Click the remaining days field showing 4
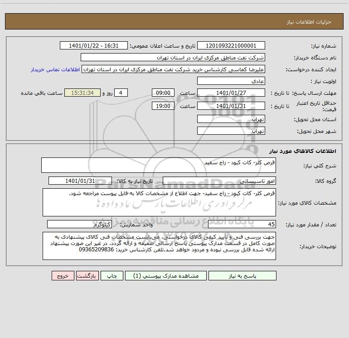This screenshot has width=349, height=338. tap(121, 93)
